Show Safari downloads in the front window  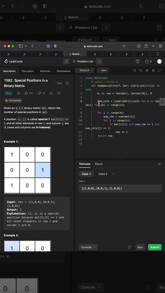pos(139,46)
